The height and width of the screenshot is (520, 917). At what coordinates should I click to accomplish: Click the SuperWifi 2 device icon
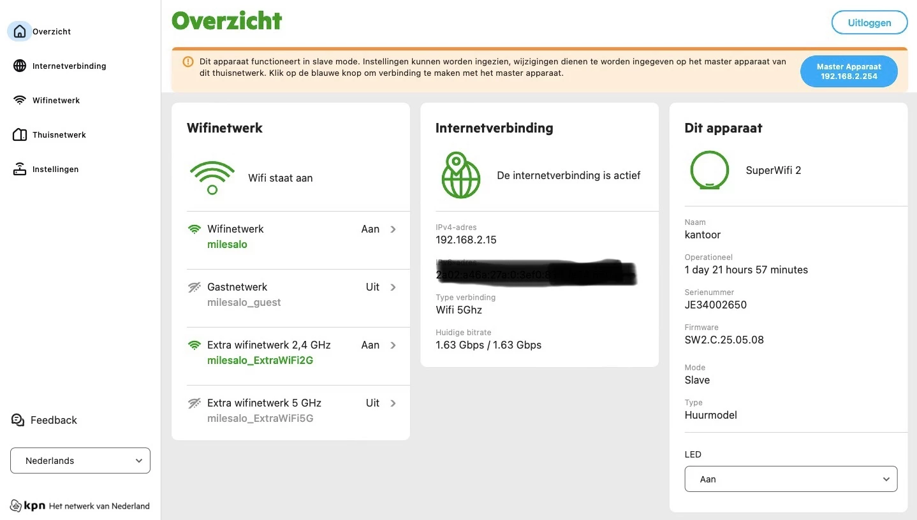coord(709,170)
